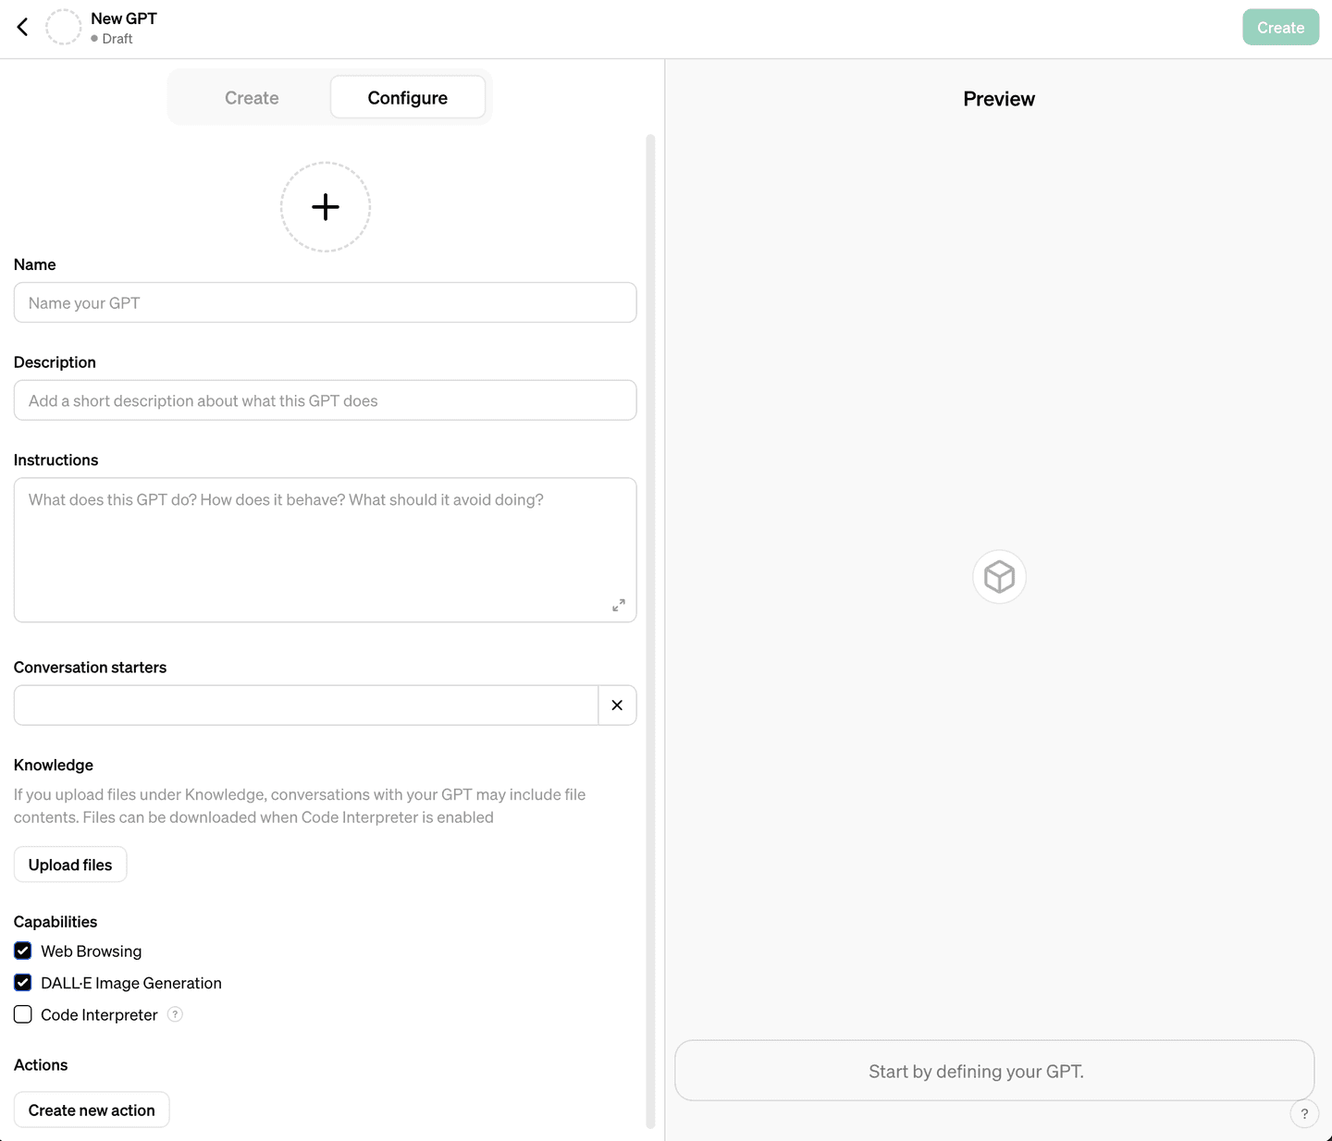Click the back arrow in the header

pyautogui.click(x=22, y=26)
